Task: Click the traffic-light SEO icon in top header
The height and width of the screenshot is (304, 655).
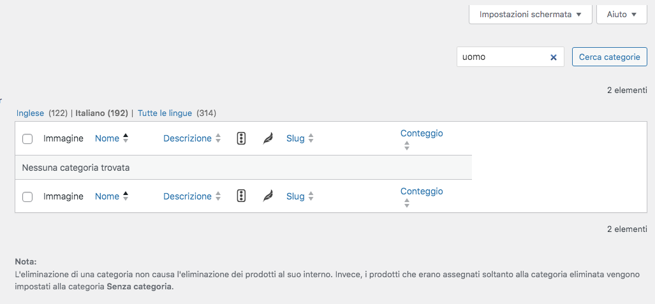Action: tap(241, 139)
